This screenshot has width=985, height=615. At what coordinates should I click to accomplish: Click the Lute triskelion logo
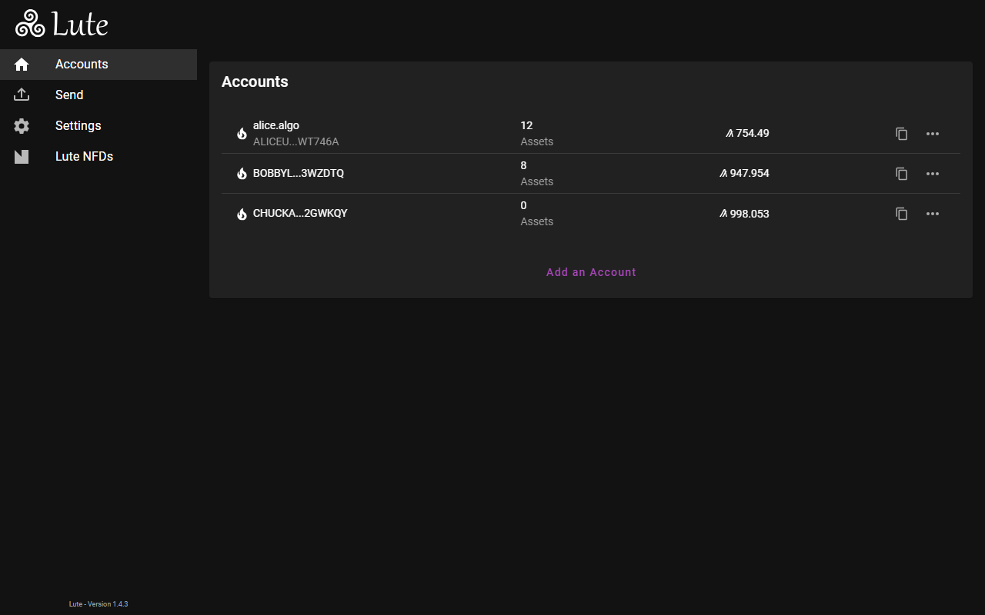pos(31,24)
